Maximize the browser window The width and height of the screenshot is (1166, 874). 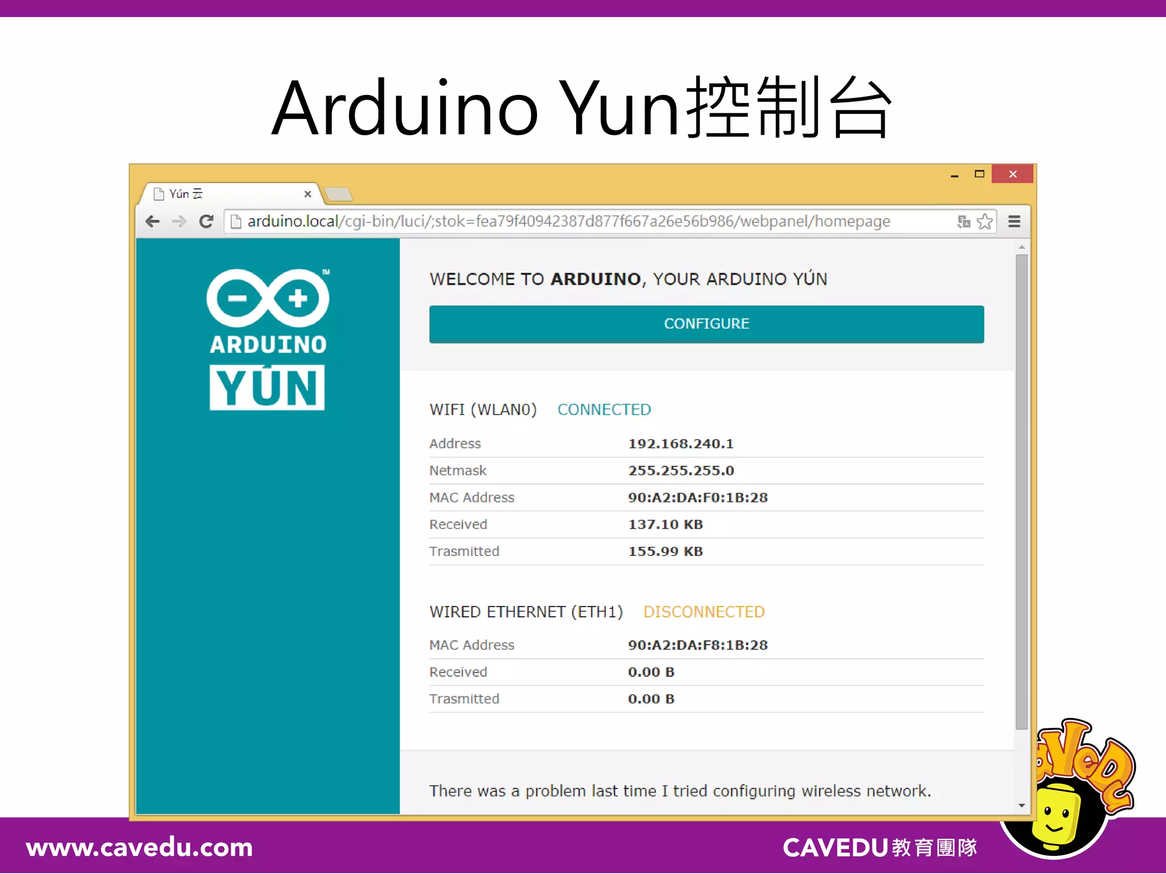tap(979, 174)
